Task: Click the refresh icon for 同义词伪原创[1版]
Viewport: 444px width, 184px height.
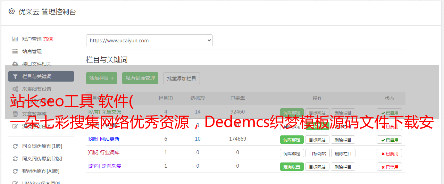Action: point(15,146)
